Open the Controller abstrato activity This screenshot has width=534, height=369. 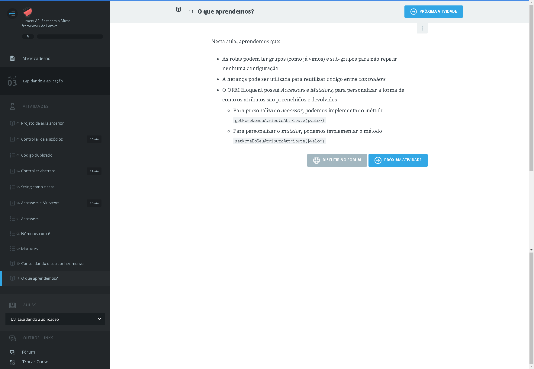[38, 171]
